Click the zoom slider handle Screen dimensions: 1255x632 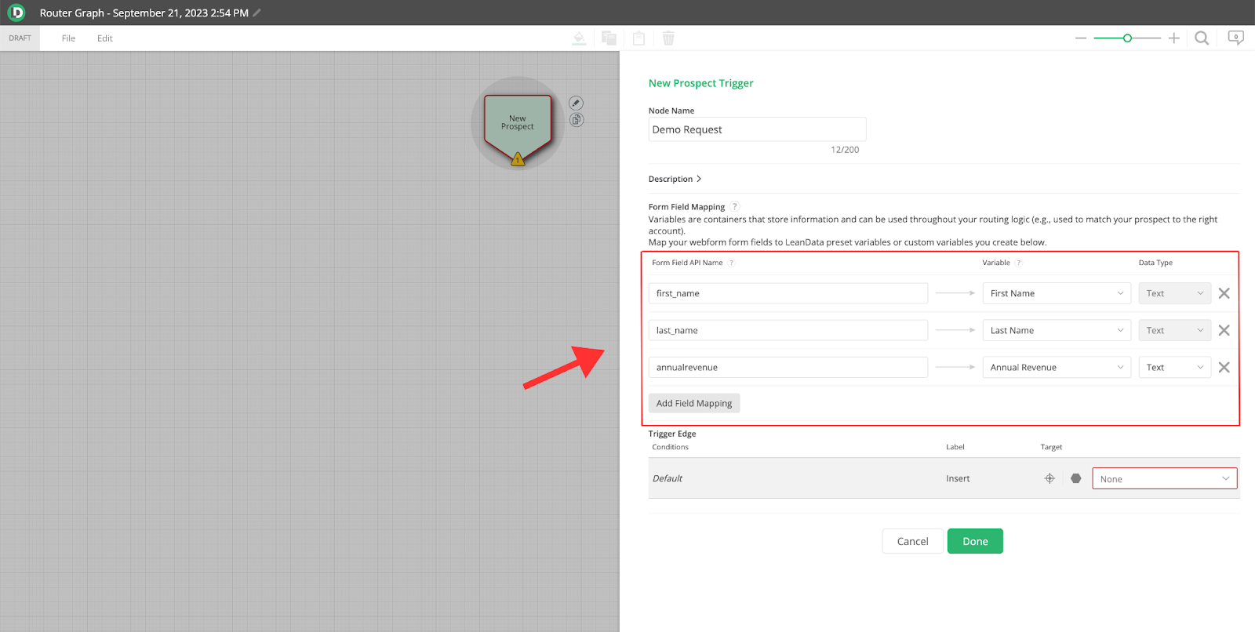[1127, 38]
